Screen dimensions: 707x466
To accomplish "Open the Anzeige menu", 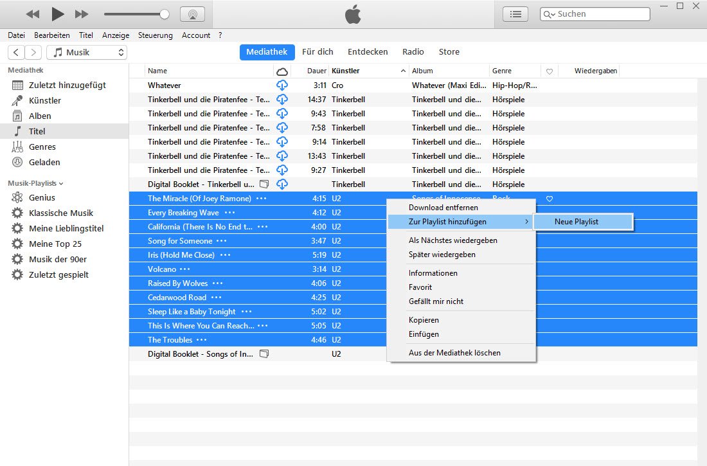I will [x=116, y=35].
